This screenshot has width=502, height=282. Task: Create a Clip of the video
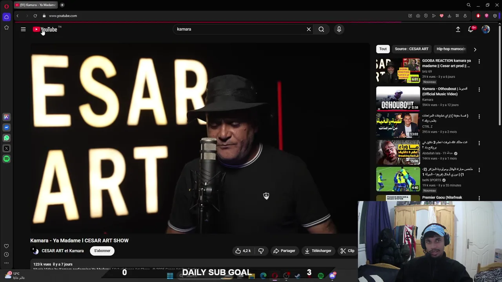347,251
